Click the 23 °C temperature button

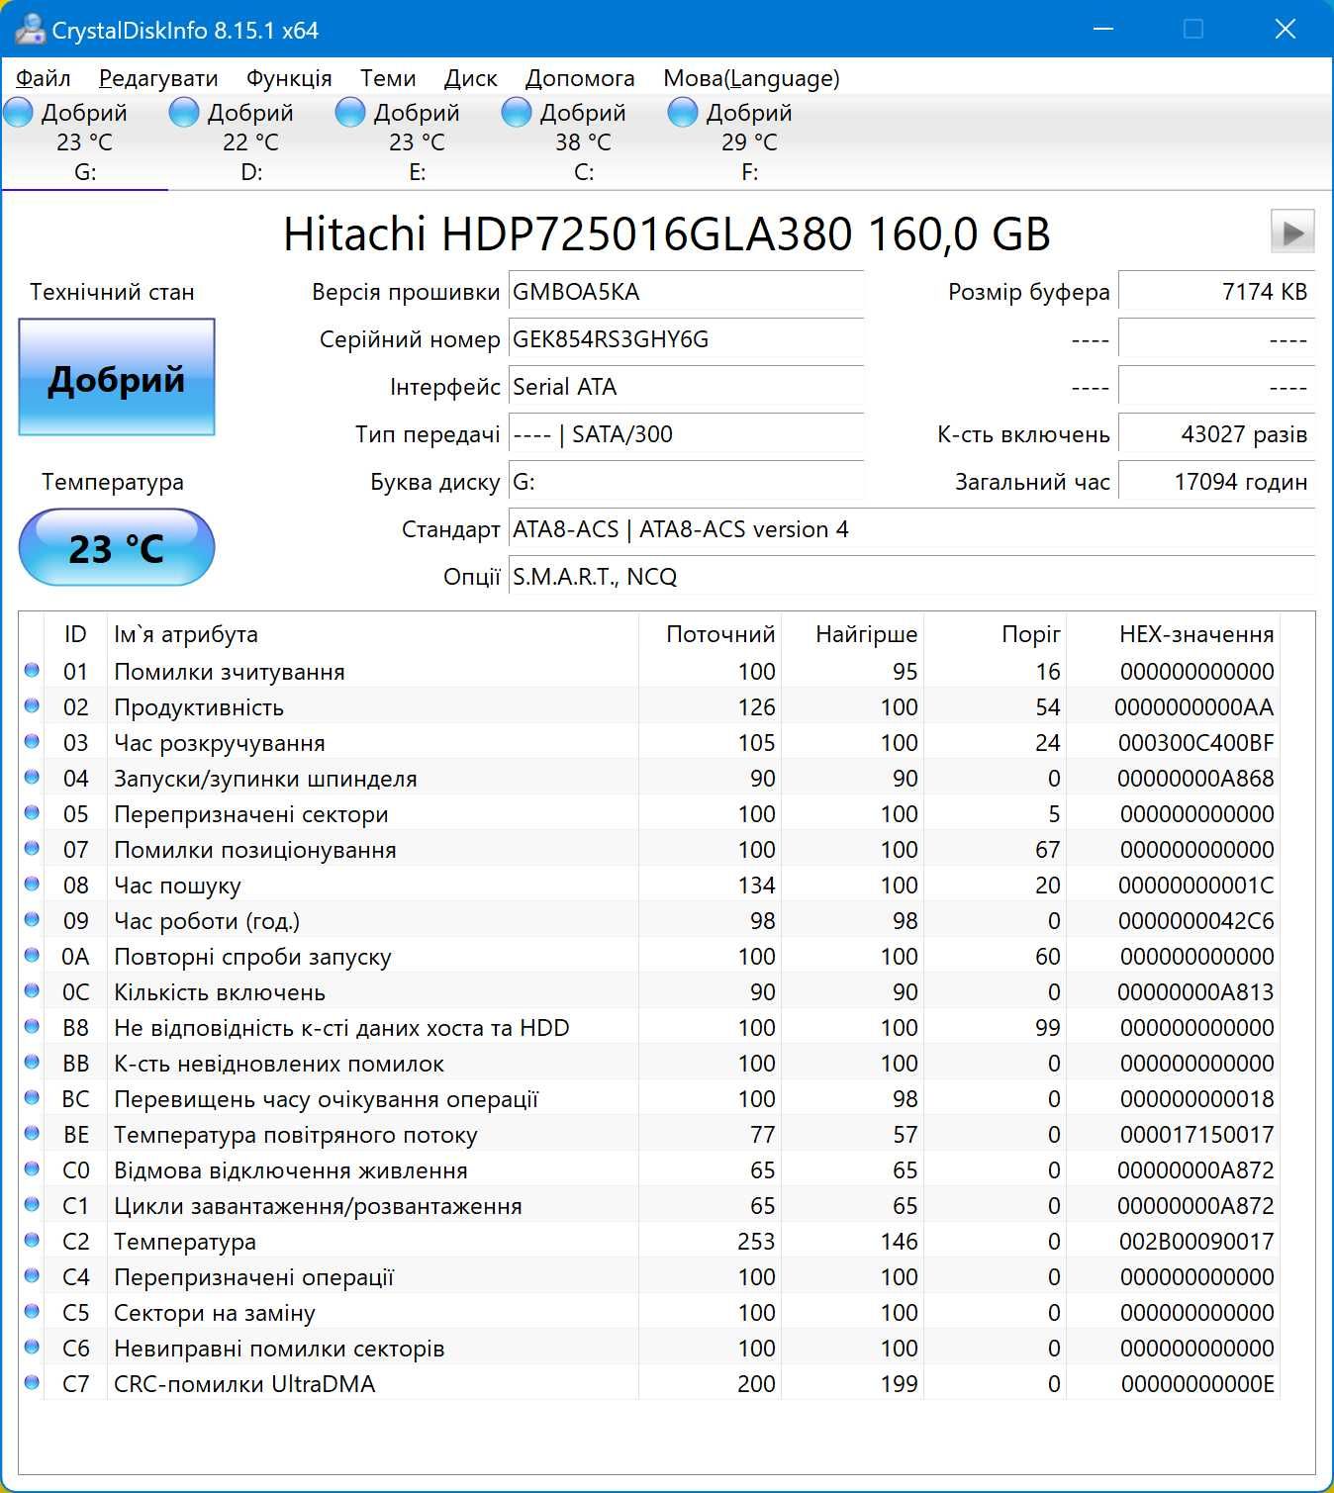click(117, 547)
